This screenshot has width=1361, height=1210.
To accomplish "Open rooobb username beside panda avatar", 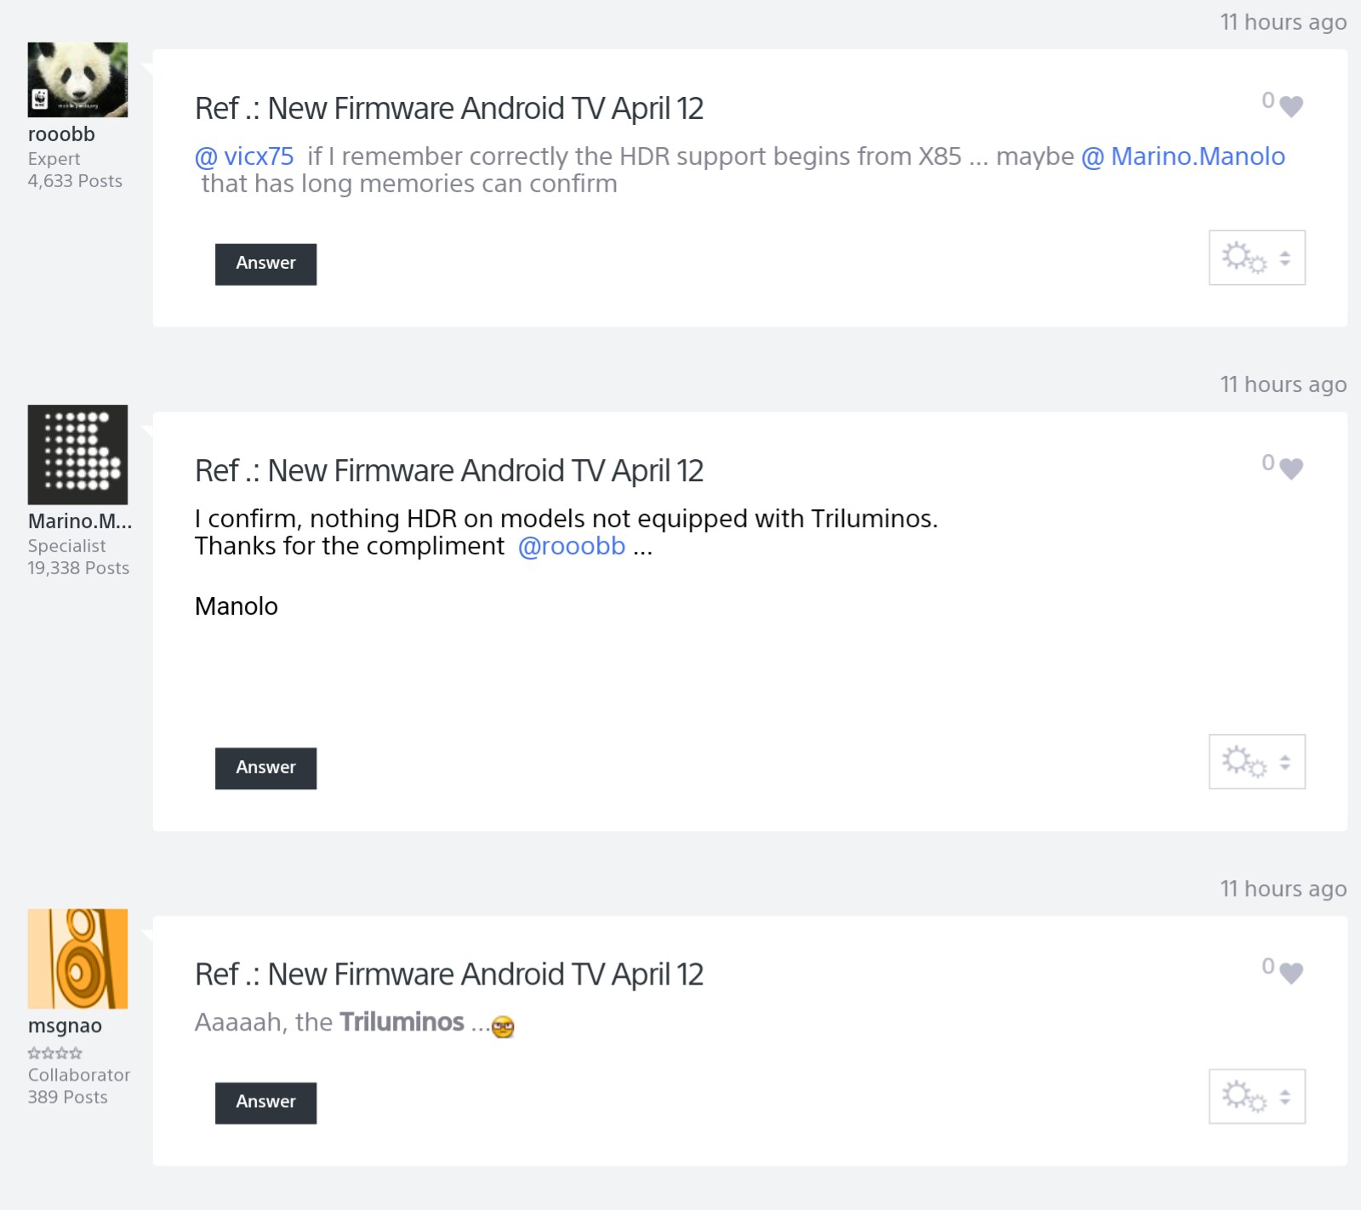I will (x=61, y=134).
